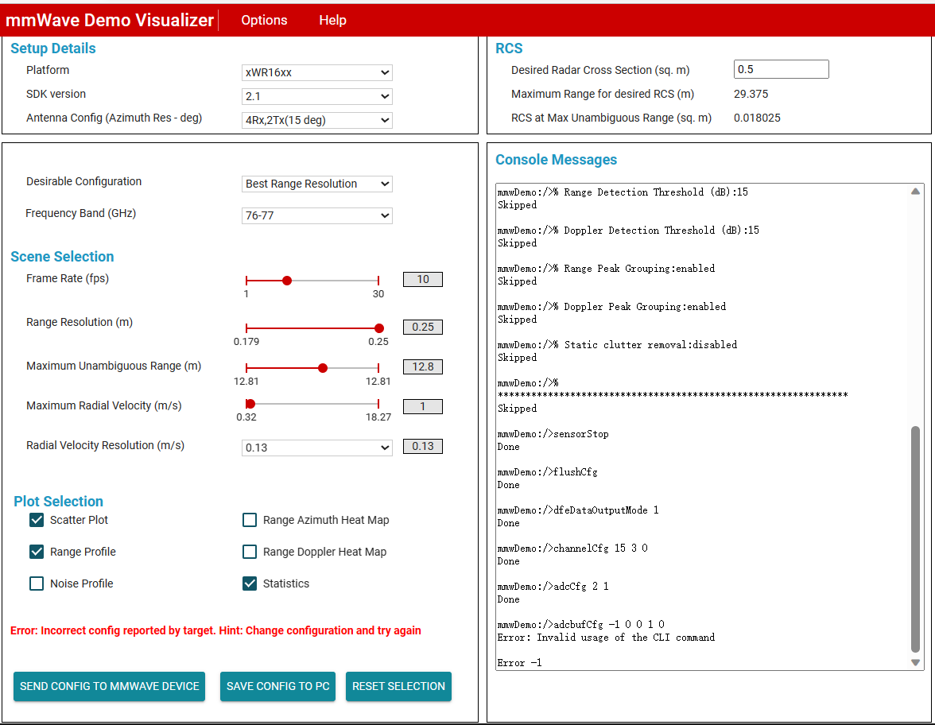The image size is (935, 725).
Task: Uncheck the Range Profile checkbox
Action: point(37,552)
